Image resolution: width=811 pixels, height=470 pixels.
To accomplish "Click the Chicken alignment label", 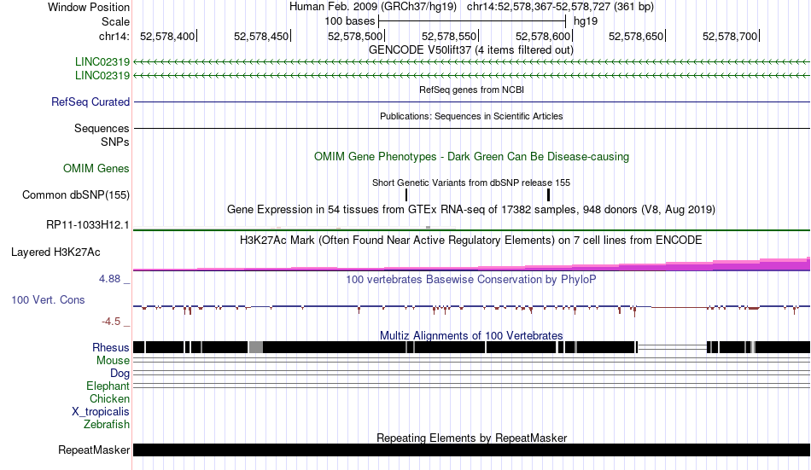I will 109,398.
